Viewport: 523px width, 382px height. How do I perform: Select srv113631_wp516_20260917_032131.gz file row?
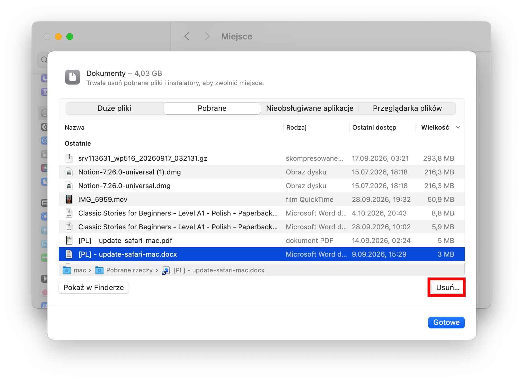[x=262, y=158]
